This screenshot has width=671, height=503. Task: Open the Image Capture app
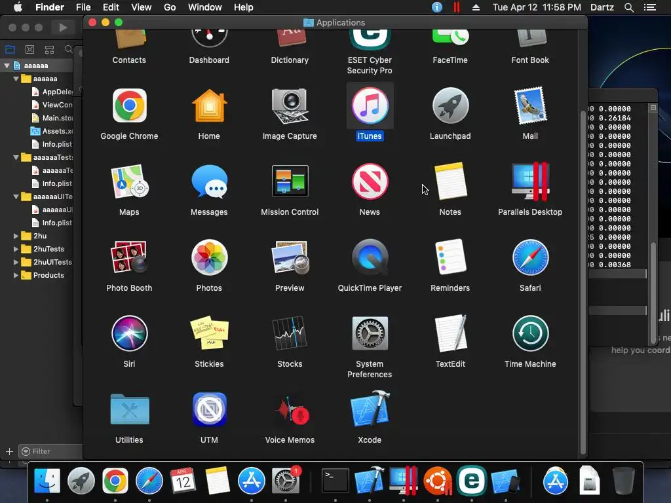(290, 105)
